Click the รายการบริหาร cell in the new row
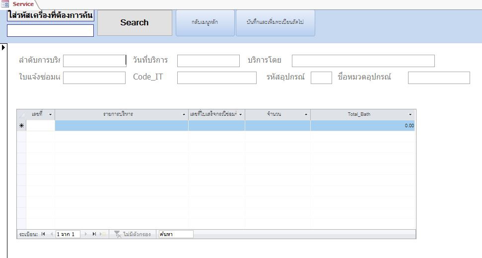The height and width of the screenshot is (258, 482). 122,126
